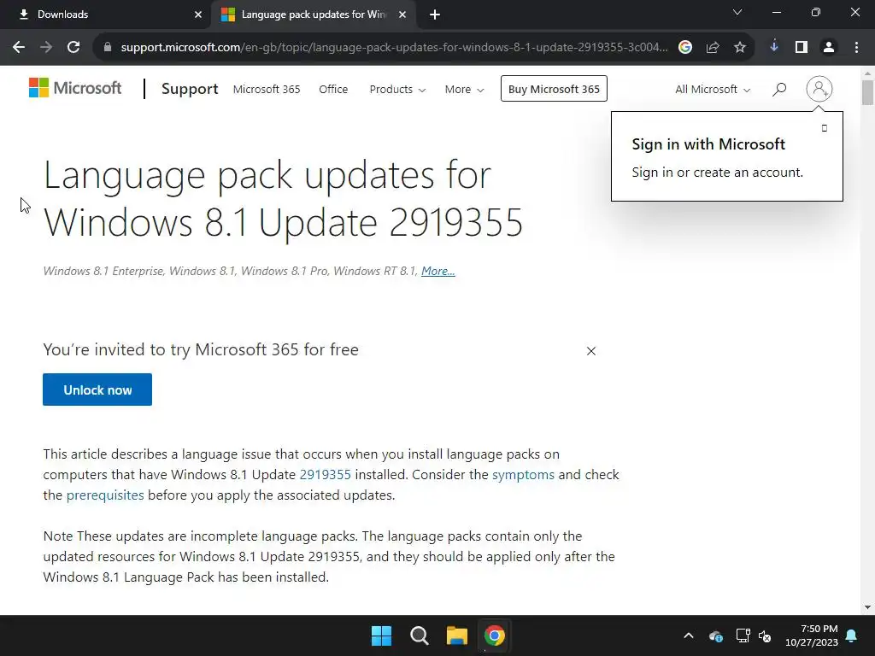Open Chrome three-dot menu
The height and width of the screenshot is (656, 875).
pyautogui.click(x=856, y=48)
